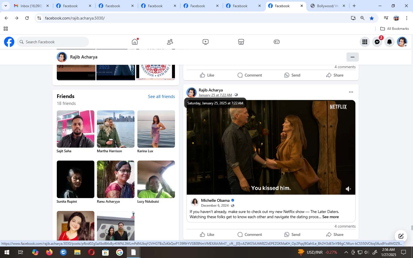Screen dimensions: 413x258
Task: View 4 comments under Michelle Obama post
Action: [x=345, y=226]
